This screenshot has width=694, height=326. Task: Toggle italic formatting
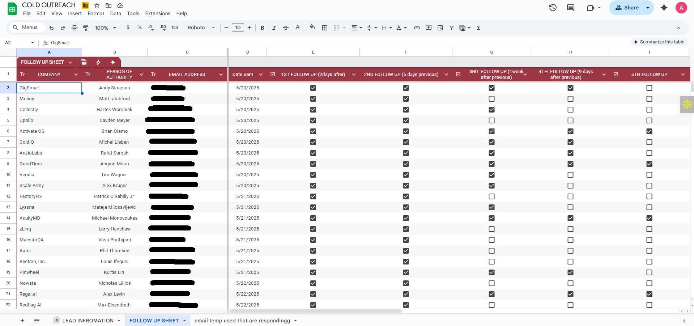tap(274, 28)
